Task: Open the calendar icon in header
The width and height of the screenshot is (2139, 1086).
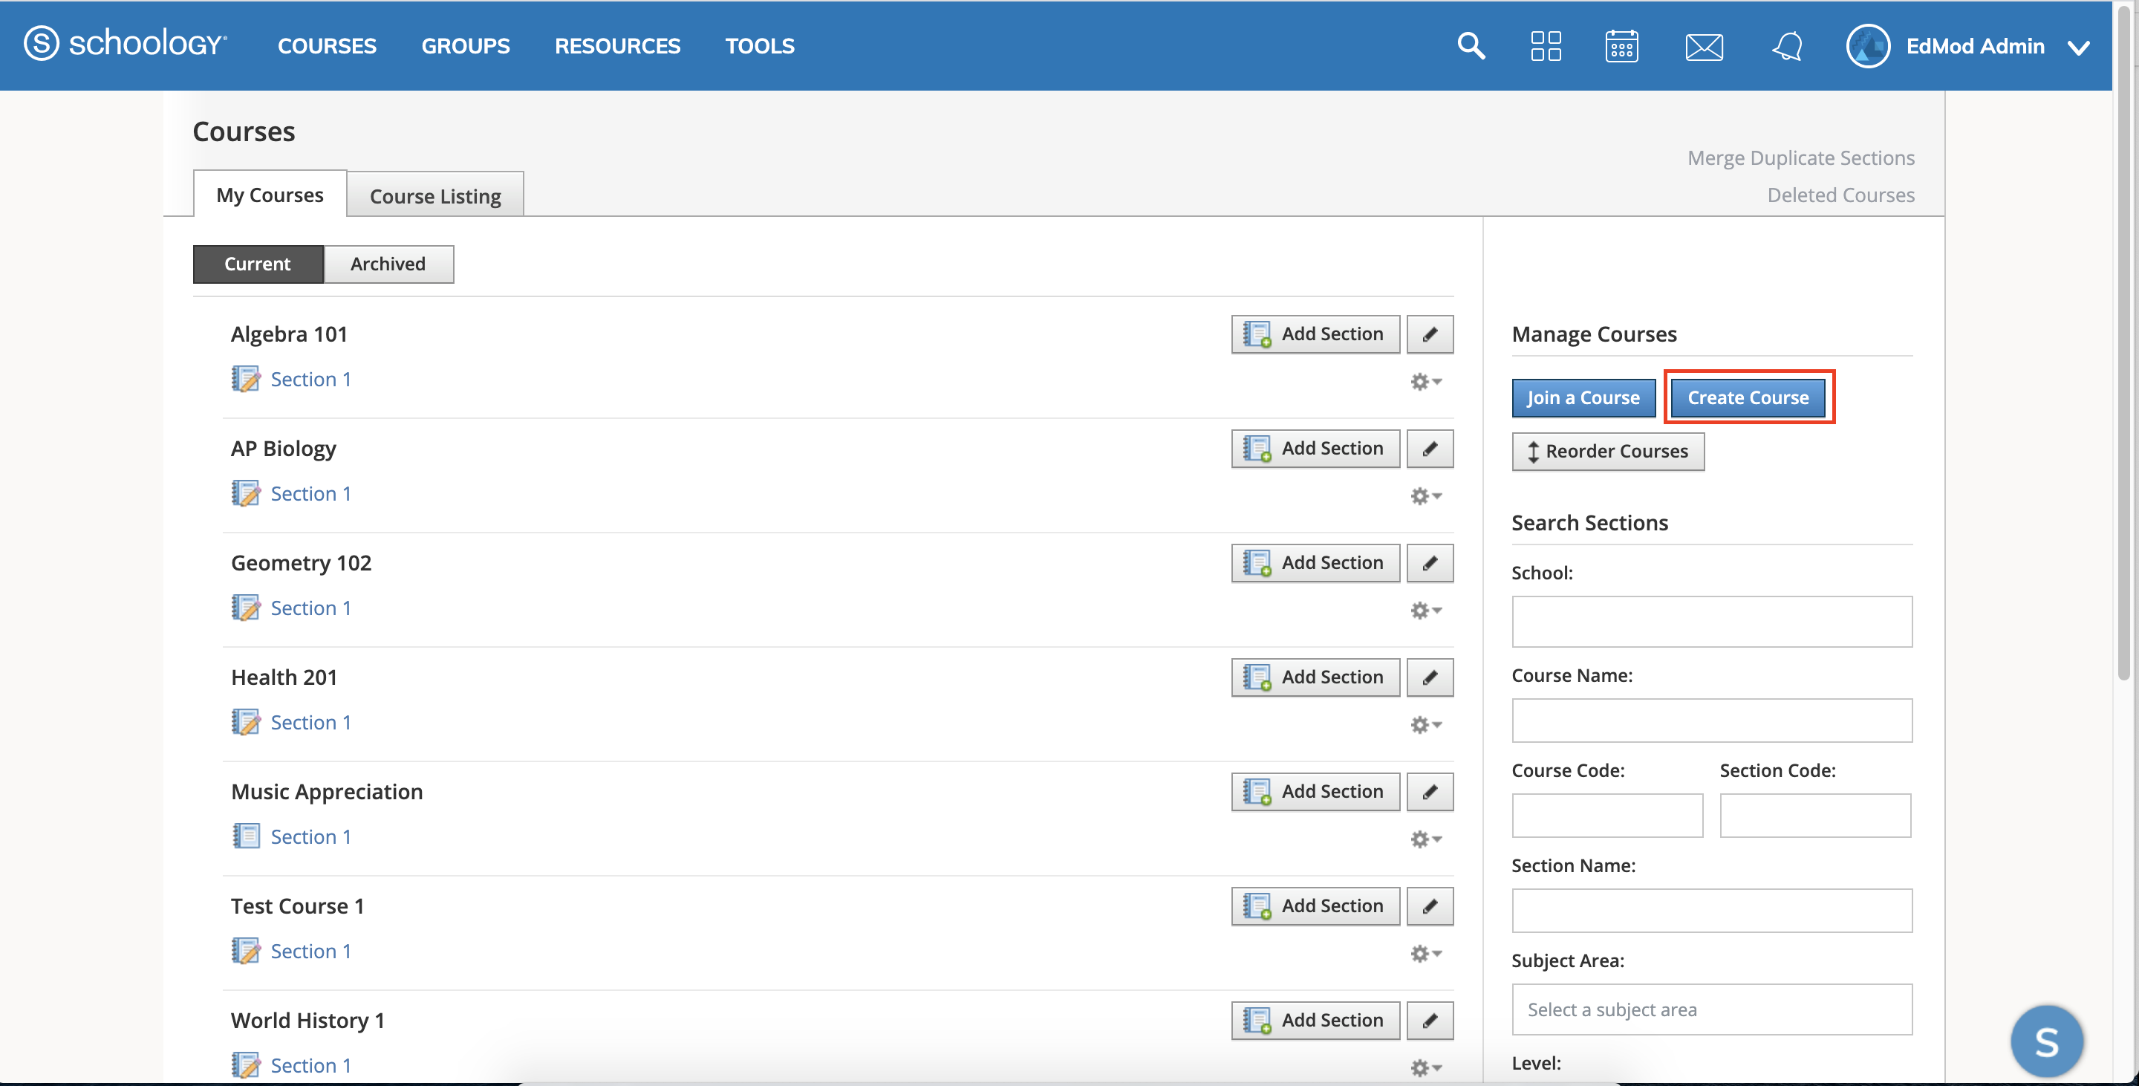Action: pos(1621,45)
